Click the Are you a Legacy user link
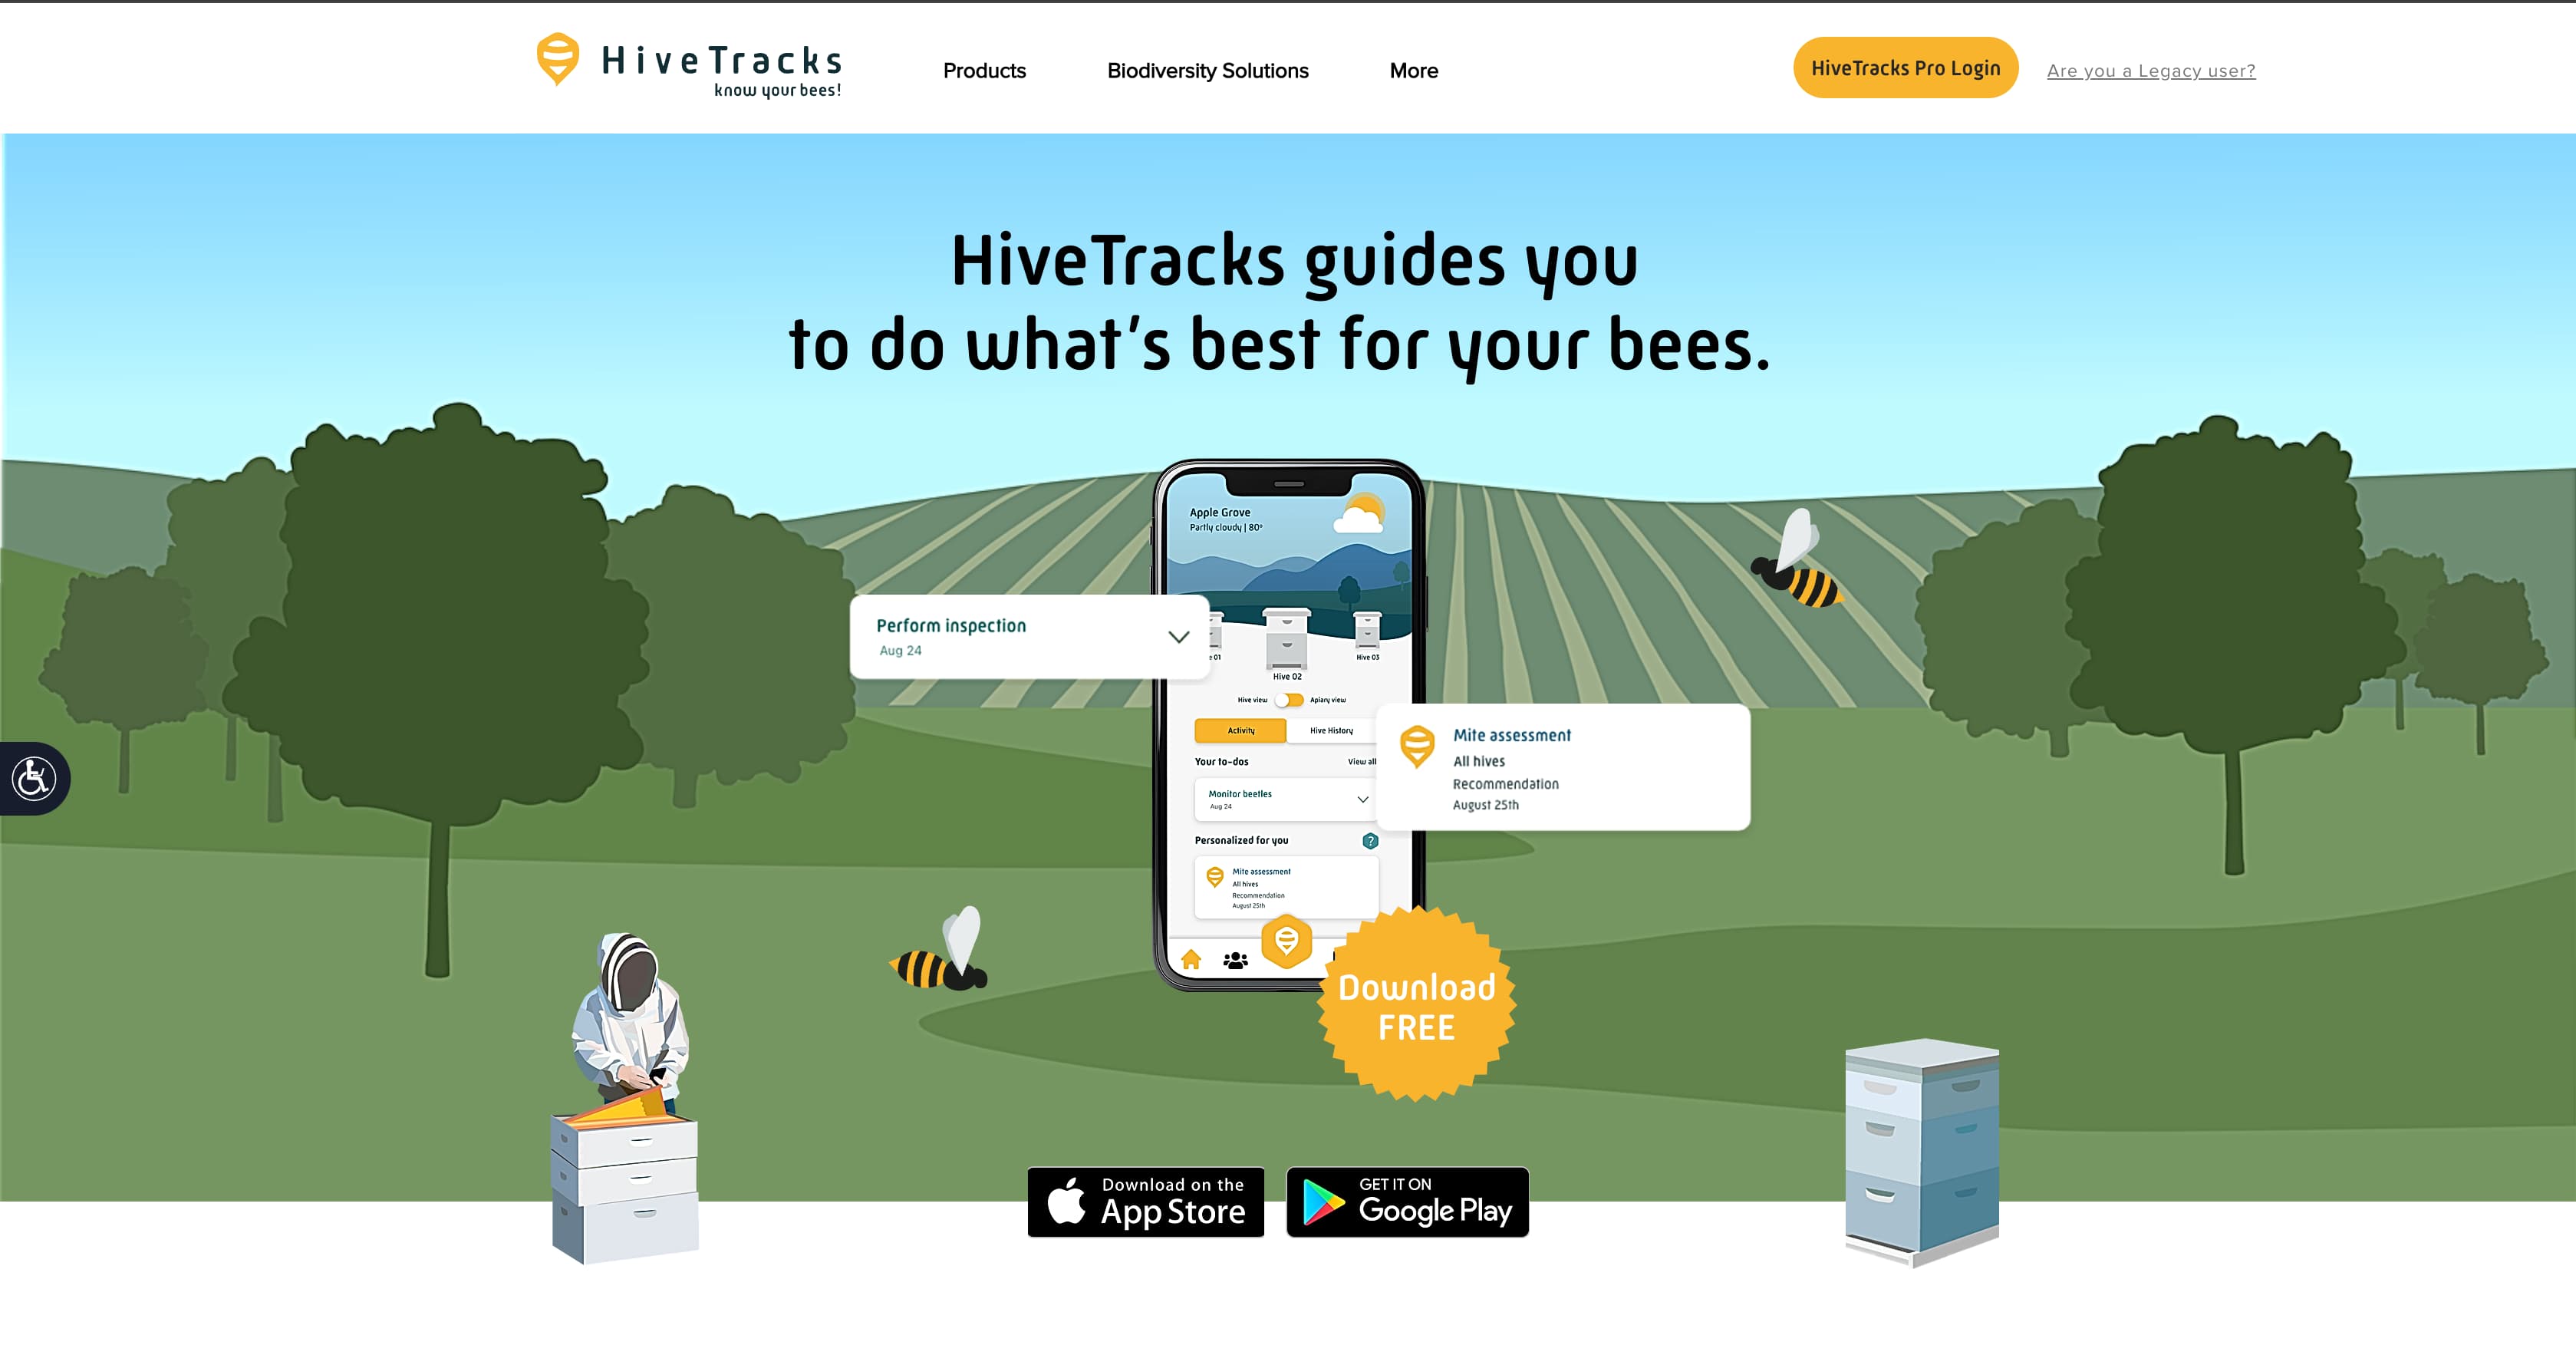Screen dimensions: 2576x1355 (x=2150, y=70)
